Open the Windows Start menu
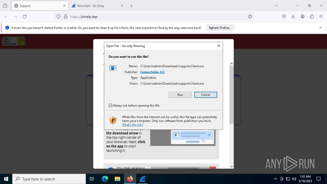327x184 pixels. [6, 179]
